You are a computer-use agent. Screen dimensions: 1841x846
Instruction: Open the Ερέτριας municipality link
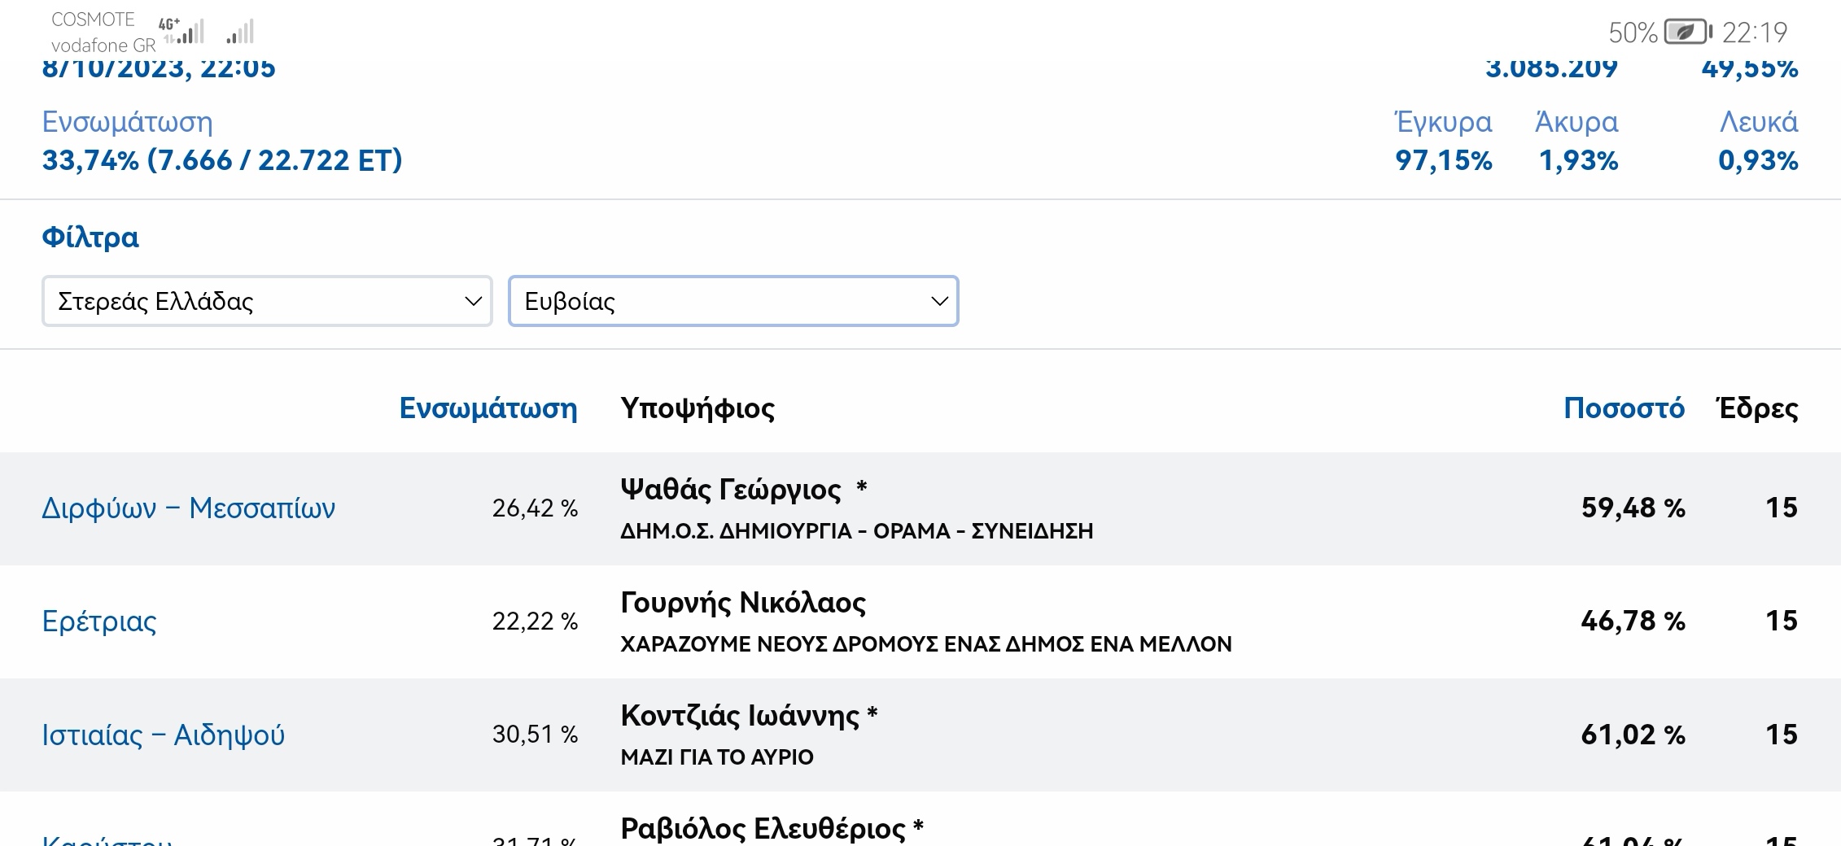(99, 621)
